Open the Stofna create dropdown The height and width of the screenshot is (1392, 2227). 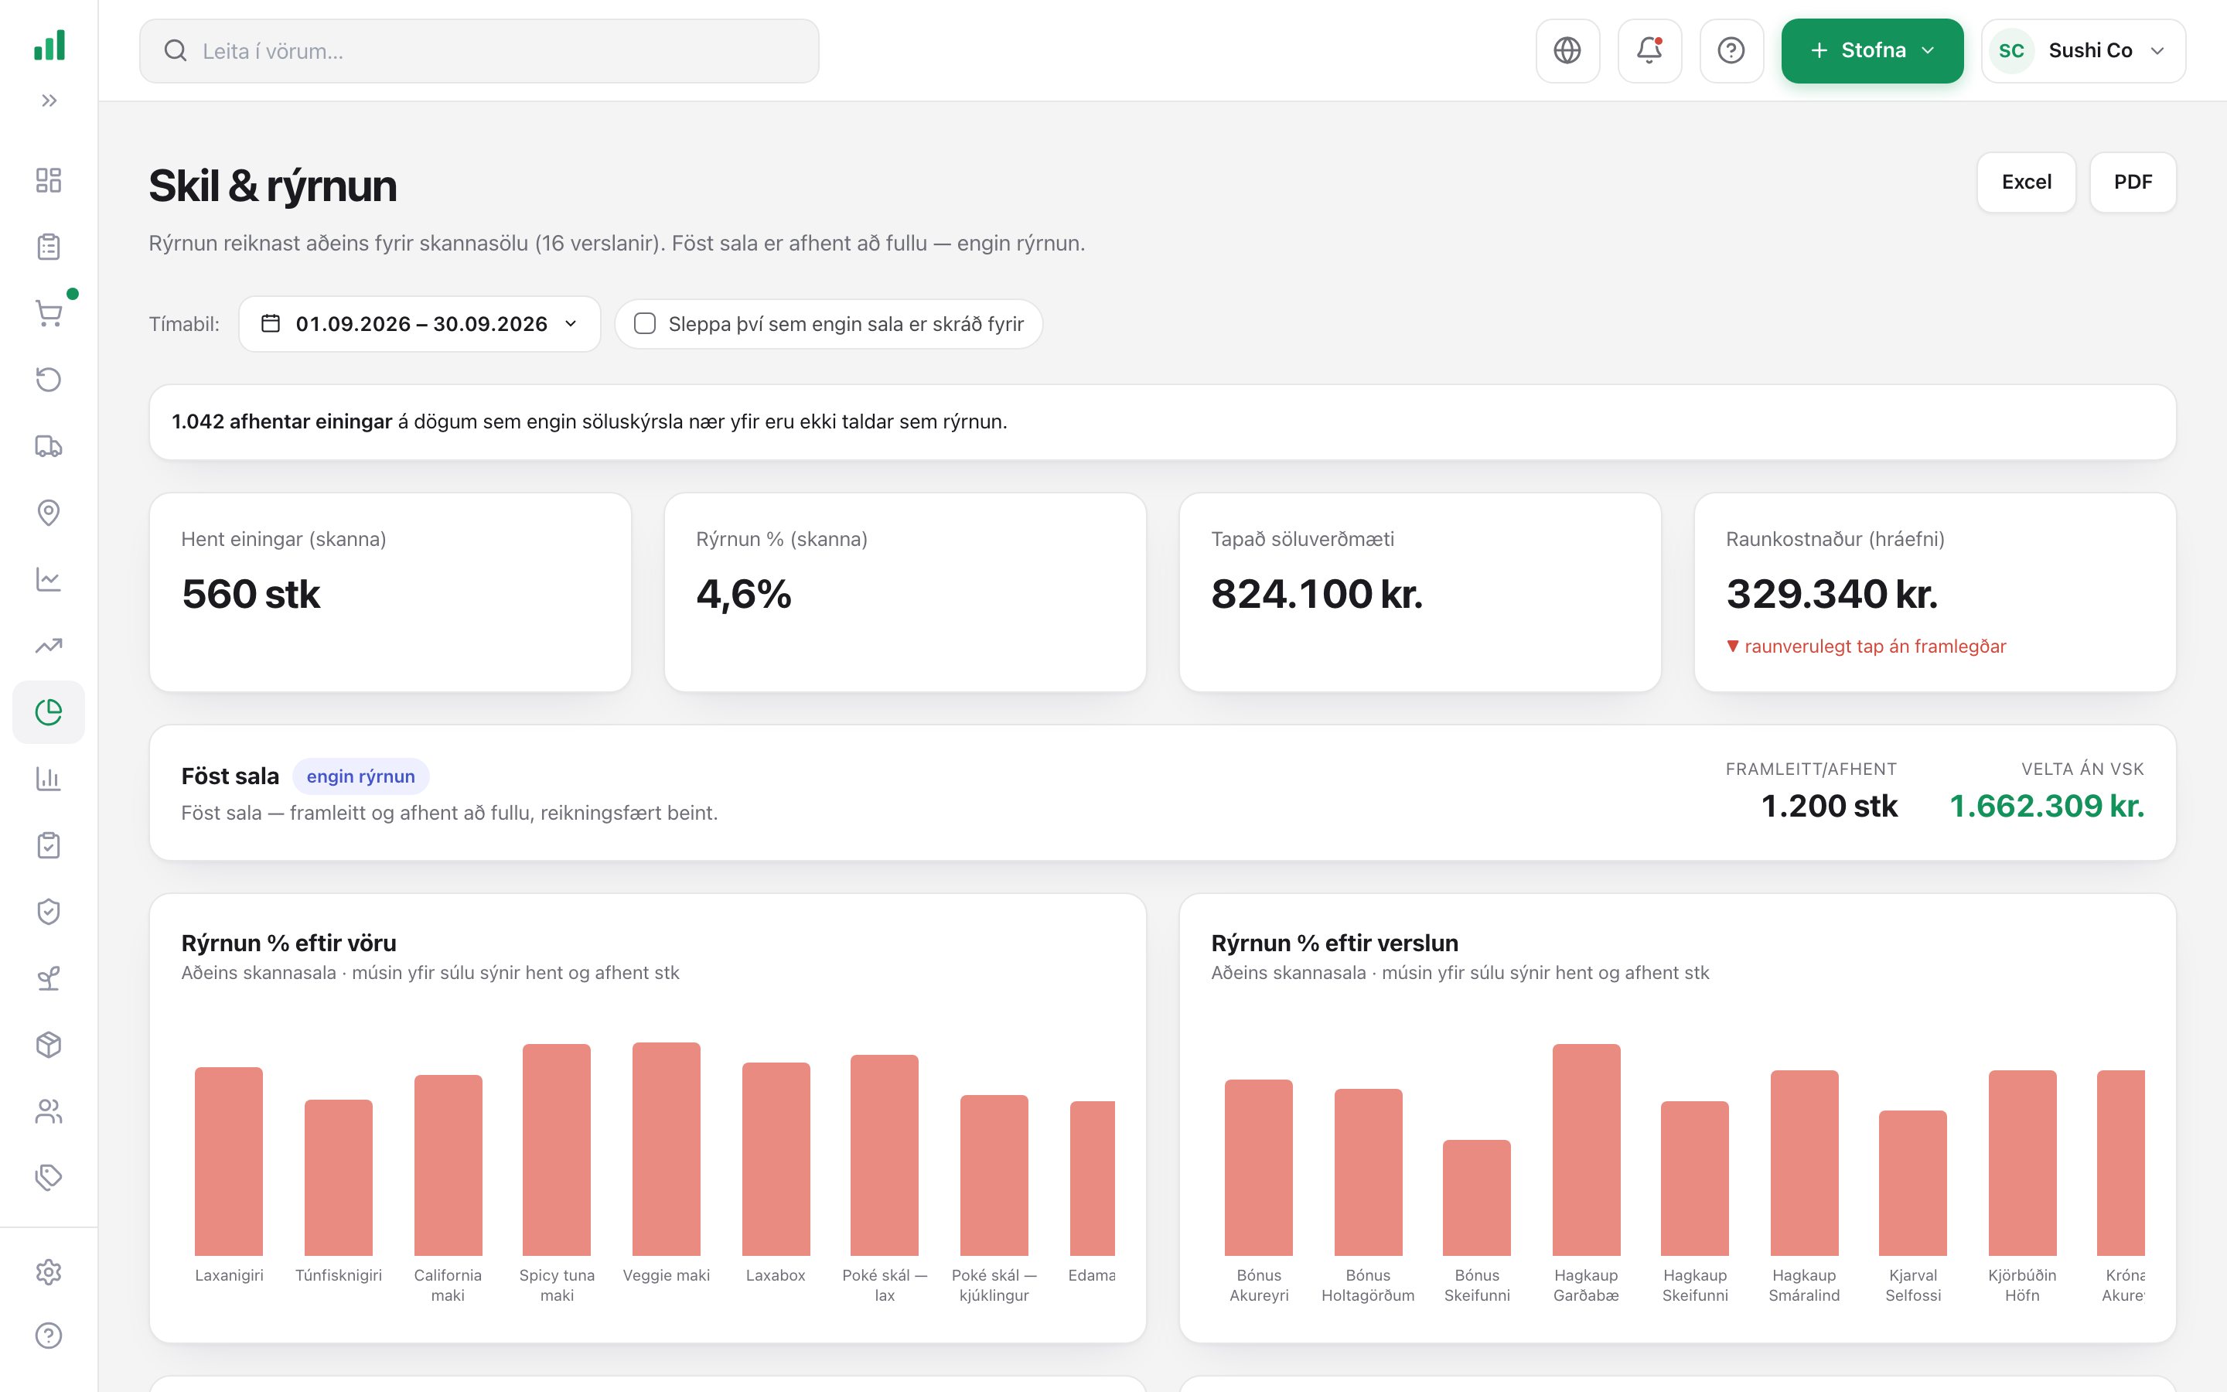pyautogui.click(x=1872, y=50)
